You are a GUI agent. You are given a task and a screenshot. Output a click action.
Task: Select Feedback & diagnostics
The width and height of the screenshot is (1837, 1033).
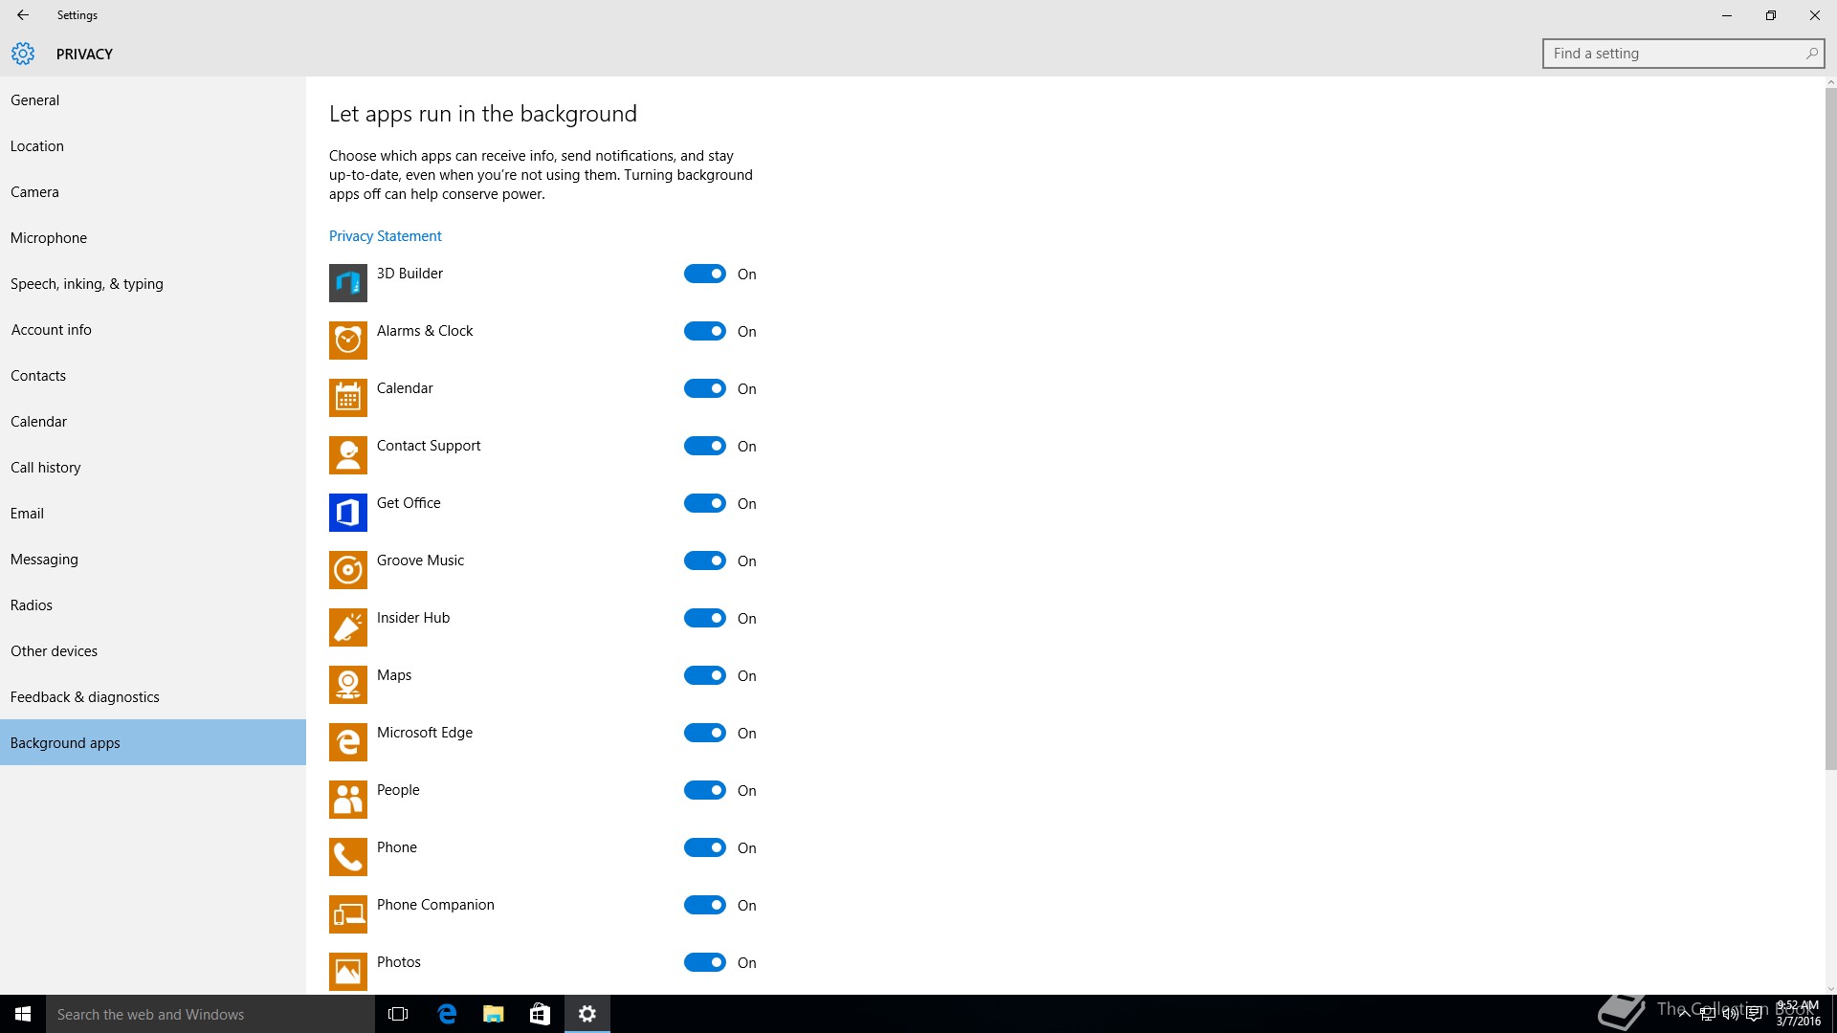153,696
